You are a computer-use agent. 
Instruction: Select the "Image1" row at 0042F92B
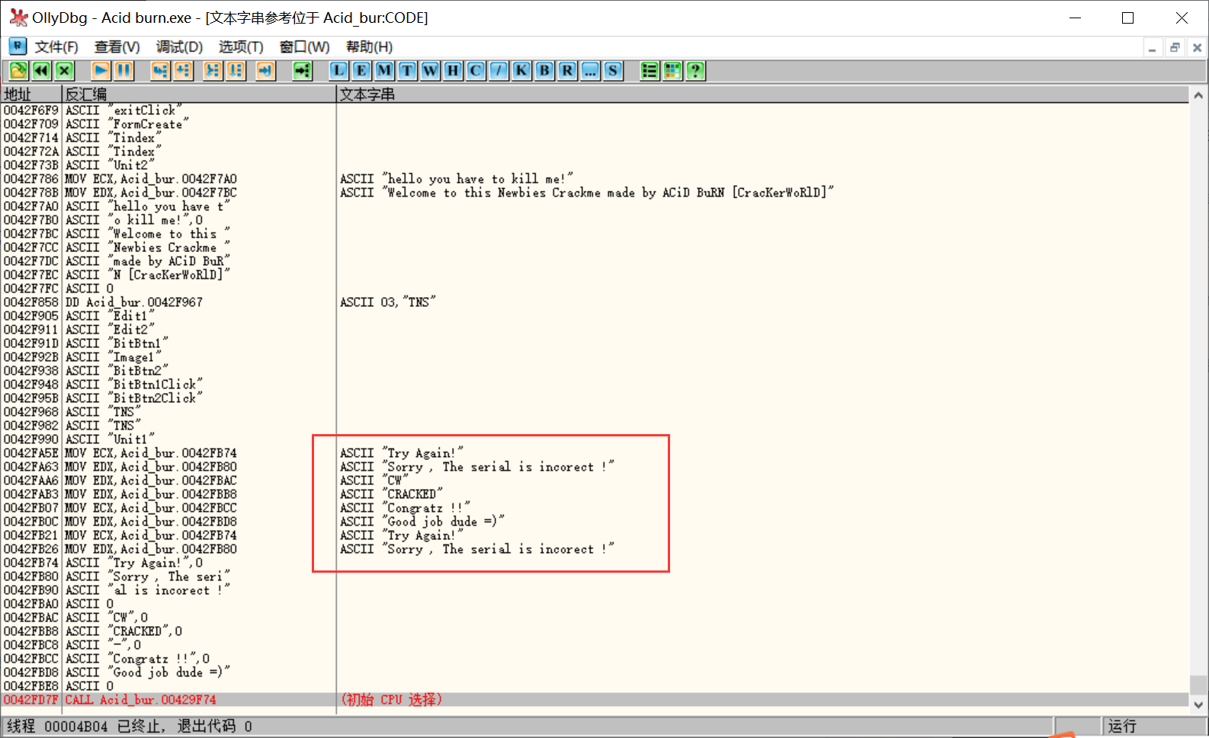click(x=595, y=357)
